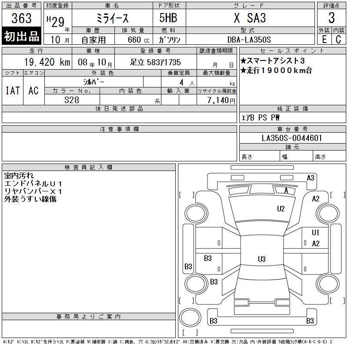Click the B3 rear bumper left mark
This screenshot has height=348, width=348.
pyautogui.click(x=214, y=321)
